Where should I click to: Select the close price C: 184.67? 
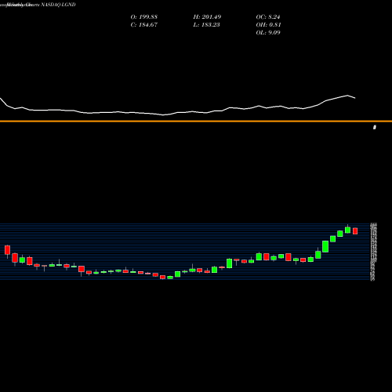(x=144, y=25)
